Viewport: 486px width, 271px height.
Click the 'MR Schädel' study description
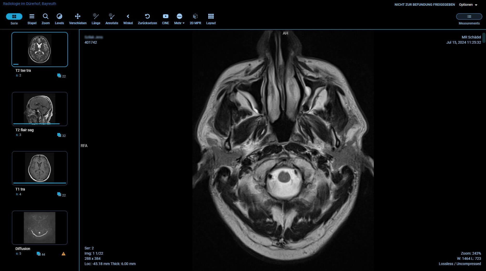pos(471,37)
